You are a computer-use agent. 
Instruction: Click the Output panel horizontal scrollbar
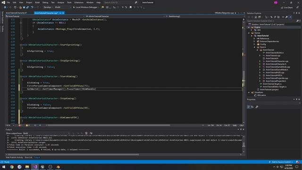click(x=73, y=154)
